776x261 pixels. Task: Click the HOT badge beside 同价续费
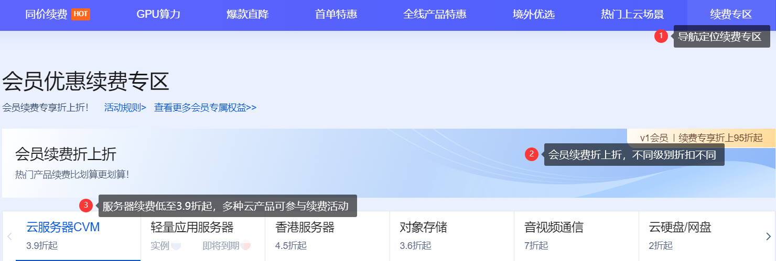click(80, 14)
